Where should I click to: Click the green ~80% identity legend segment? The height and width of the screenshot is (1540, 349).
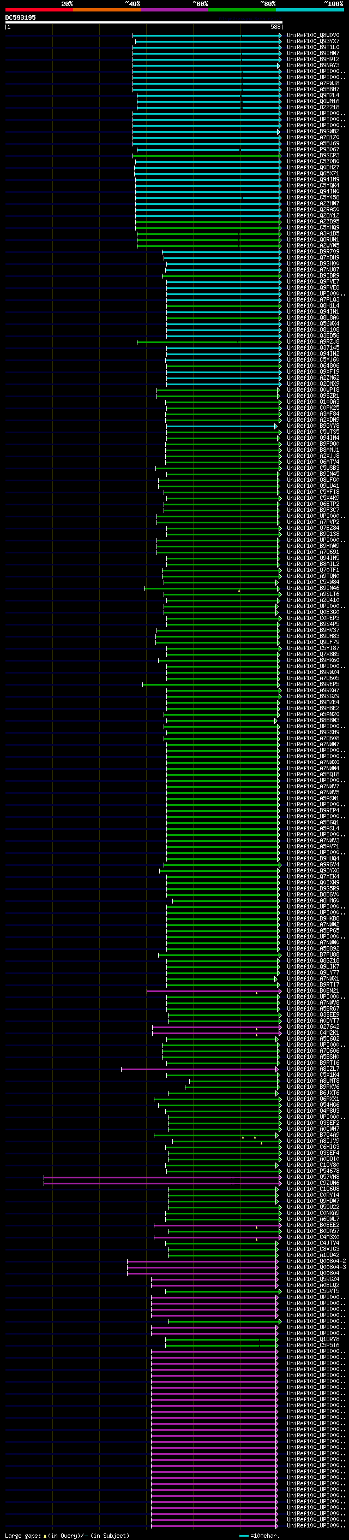[242, 10]
